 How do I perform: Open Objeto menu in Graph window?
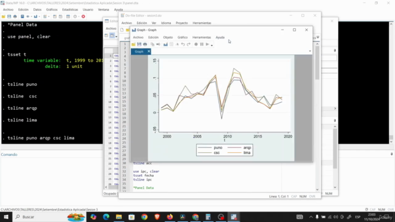[x=168, y=37]
